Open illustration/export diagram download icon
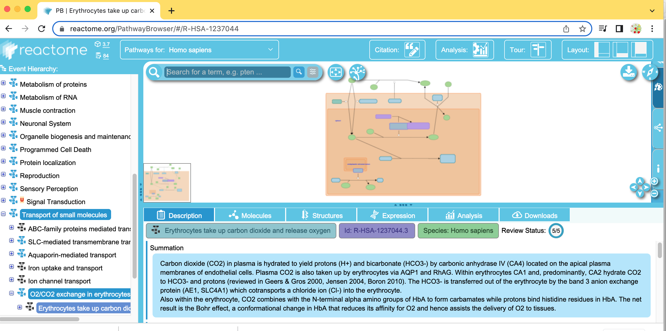The height and width of the screenshot is (331, 666). click(628, 72)
